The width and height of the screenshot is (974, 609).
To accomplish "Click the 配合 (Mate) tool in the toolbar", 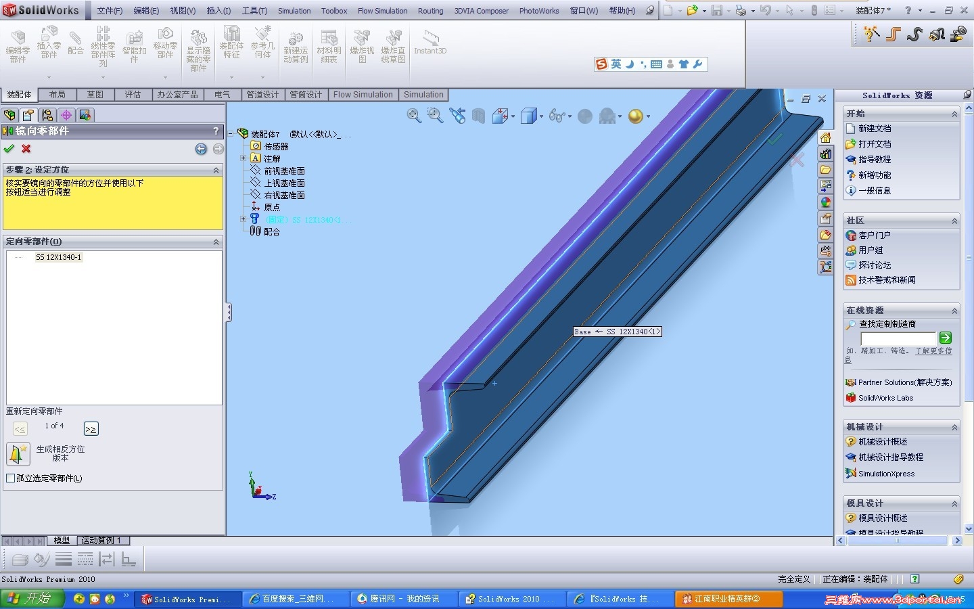I will [x=76, y=43].
